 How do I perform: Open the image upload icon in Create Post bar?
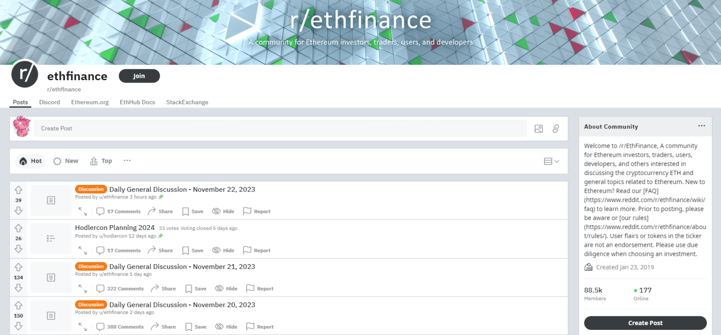[538, 128]
